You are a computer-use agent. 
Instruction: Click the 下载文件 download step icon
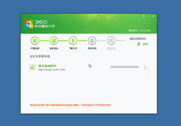click(x=73, y=41)
